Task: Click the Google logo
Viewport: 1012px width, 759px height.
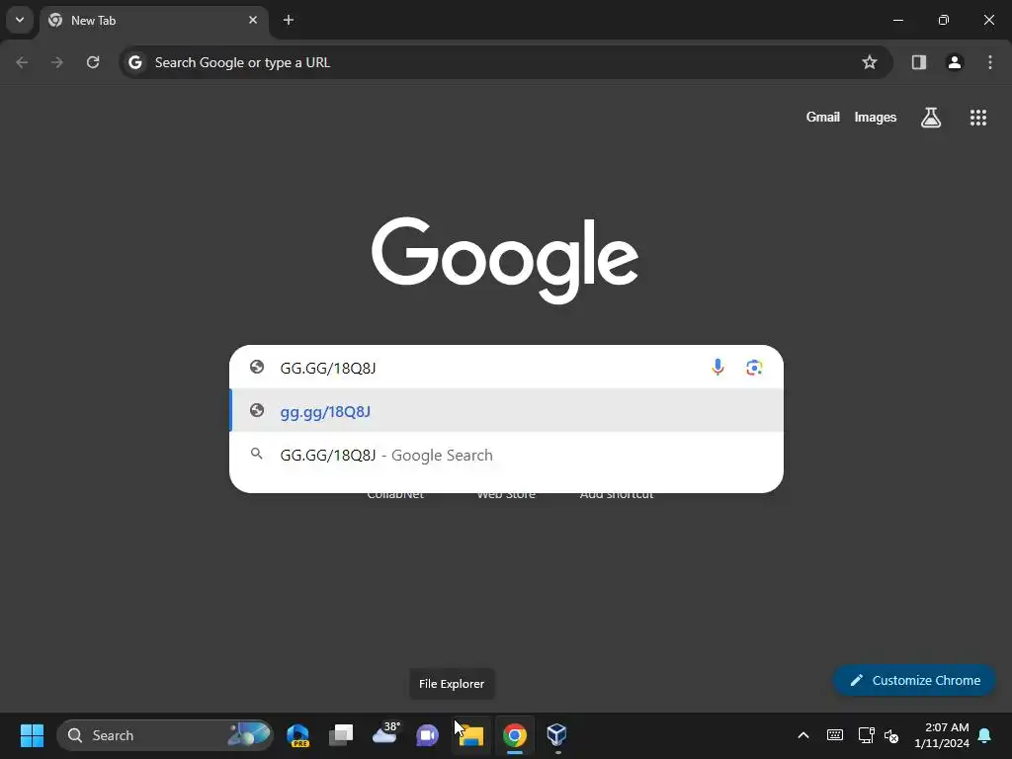Action: coord(505,260)
